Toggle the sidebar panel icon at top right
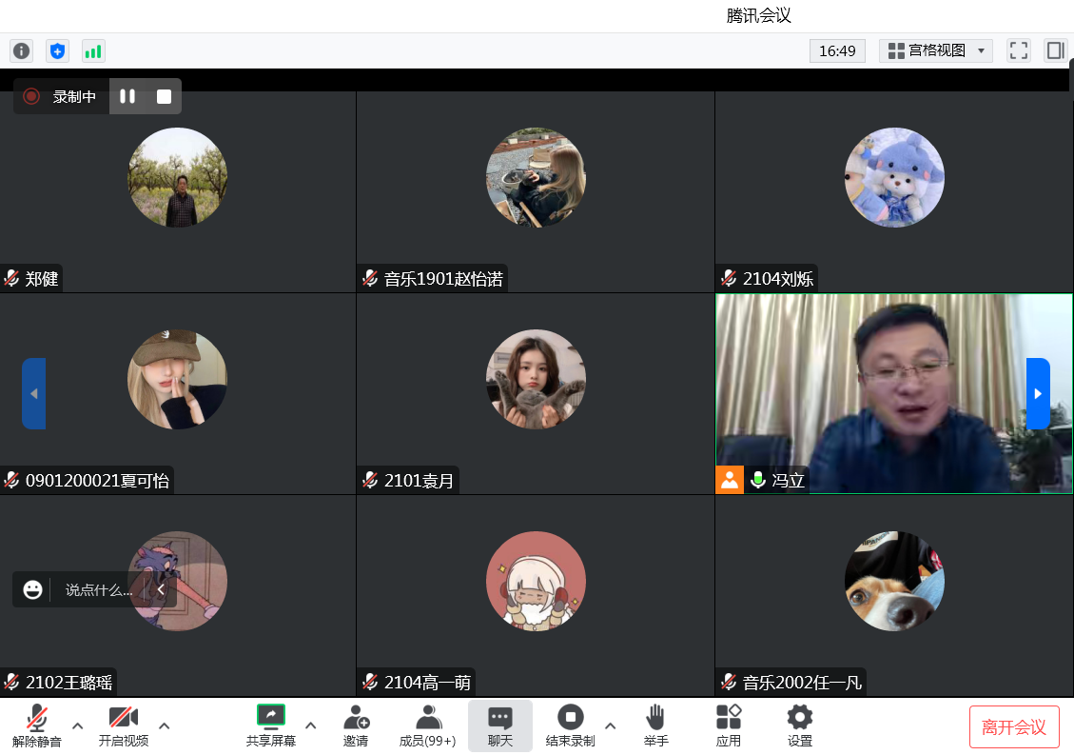The height and width of the screenshot is (755, 1074). point(1054,50)
